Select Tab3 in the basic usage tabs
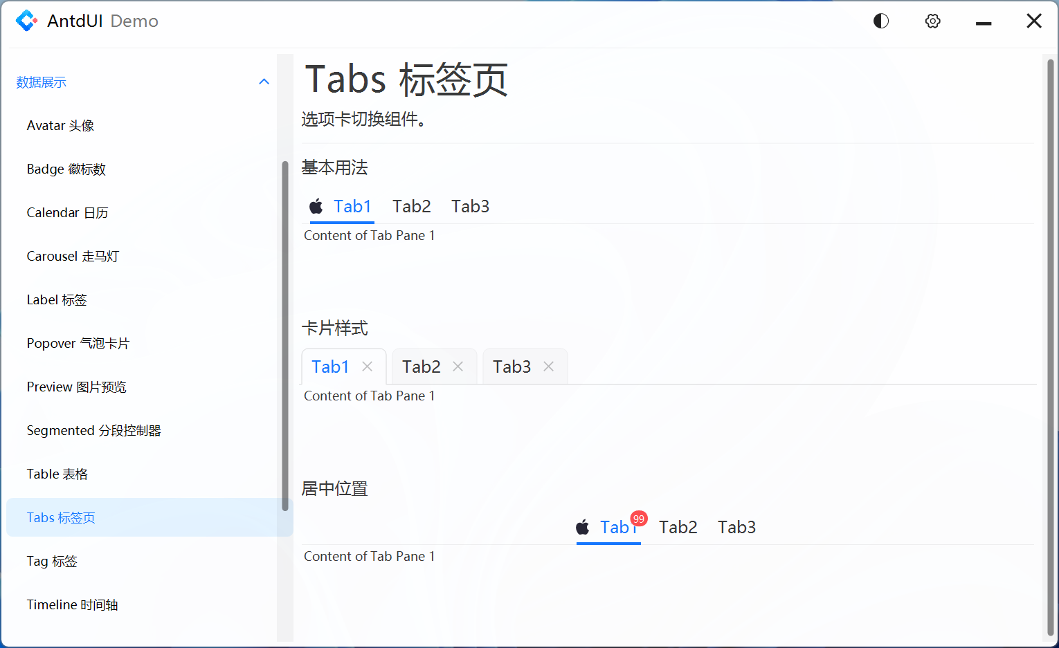The height and width of the screenshot is (648, 1059). click(470, 205)
